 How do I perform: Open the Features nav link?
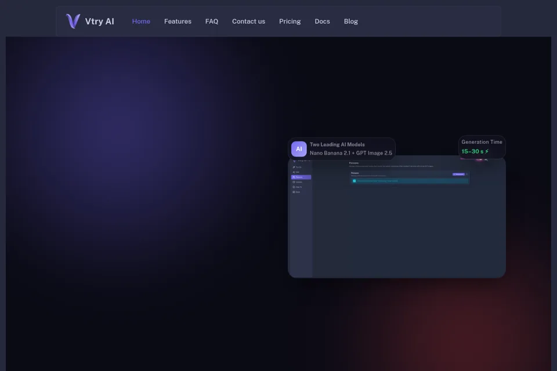[178, 21]
